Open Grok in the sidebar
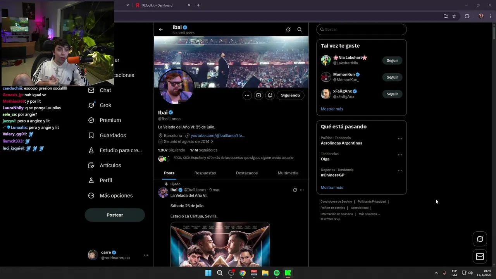The image size is (496, 279). point(100,105)
